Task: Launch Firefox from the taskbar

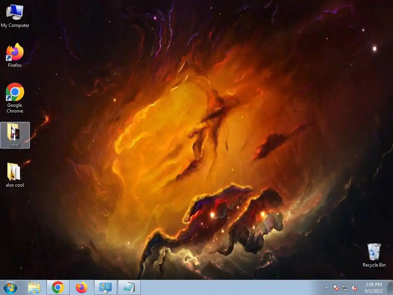Action: (x=82, y=287)
